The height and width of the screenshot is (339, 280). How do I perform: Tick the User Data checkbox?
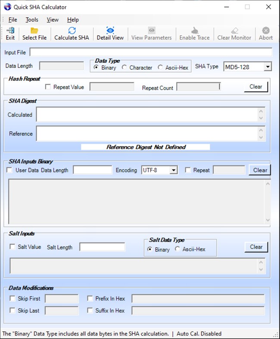click(9, 170)
